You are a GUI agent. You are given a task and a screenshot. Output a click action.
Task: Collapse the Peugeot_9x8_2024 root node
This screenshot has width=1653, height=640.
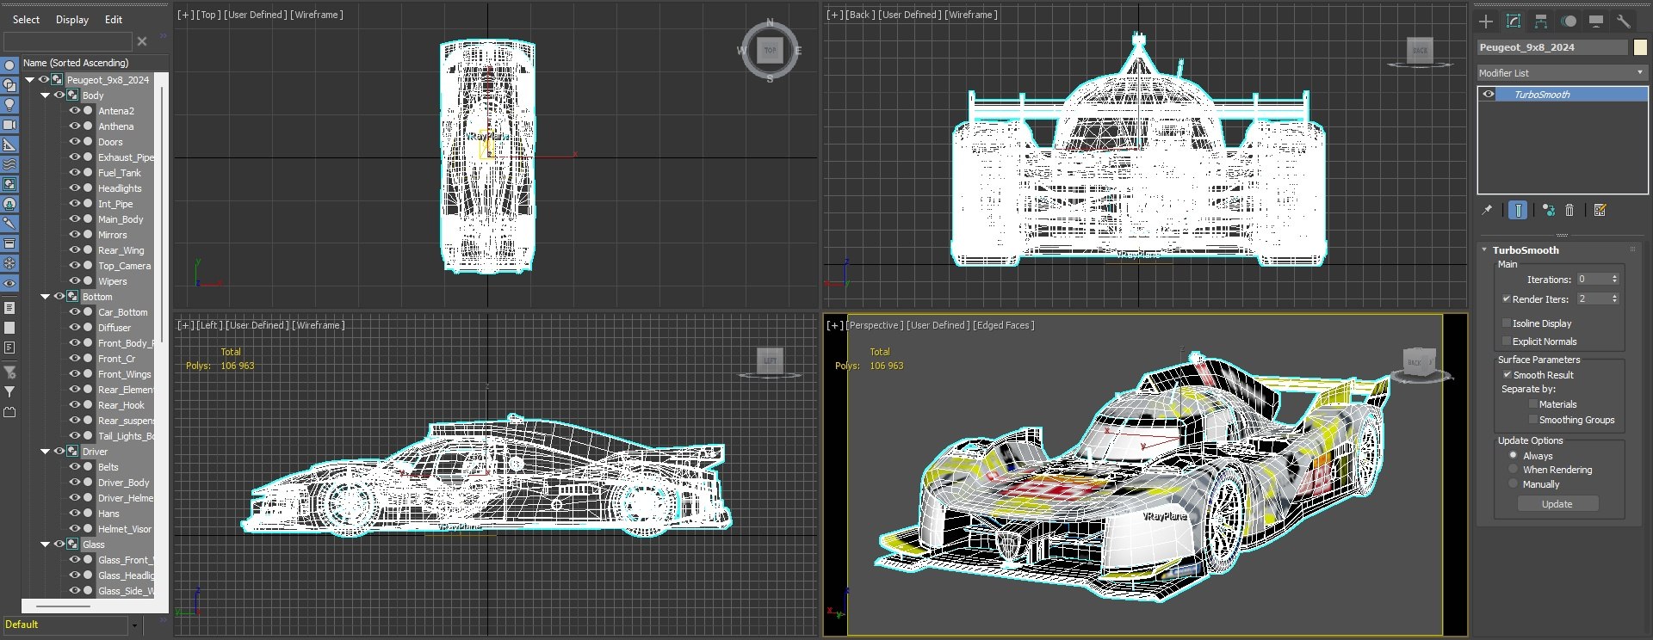click(30, 80)
